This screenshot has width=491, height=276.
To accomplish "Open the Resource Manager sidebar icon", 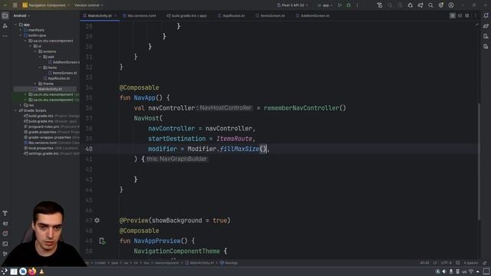I will pyautogui.click(x=5, y=26).
